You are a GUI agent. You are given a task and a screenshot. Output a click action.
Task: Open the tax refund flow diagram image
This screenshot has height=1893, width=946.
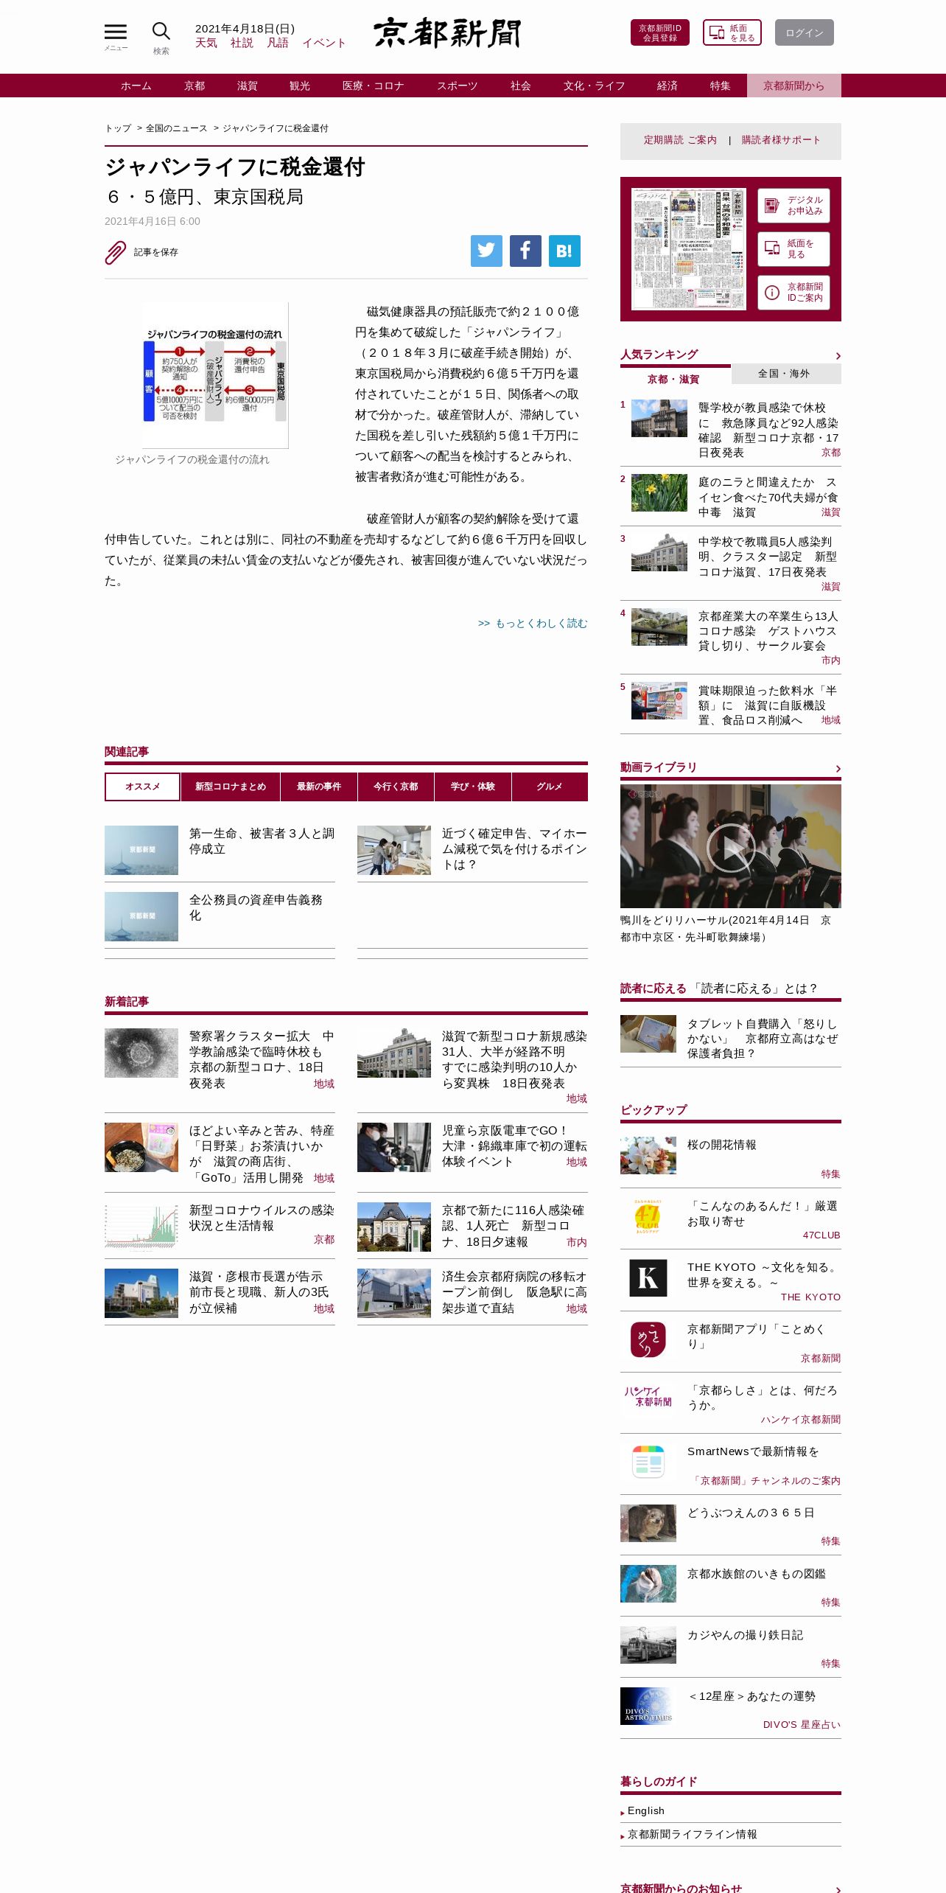[x=215, y=374]
